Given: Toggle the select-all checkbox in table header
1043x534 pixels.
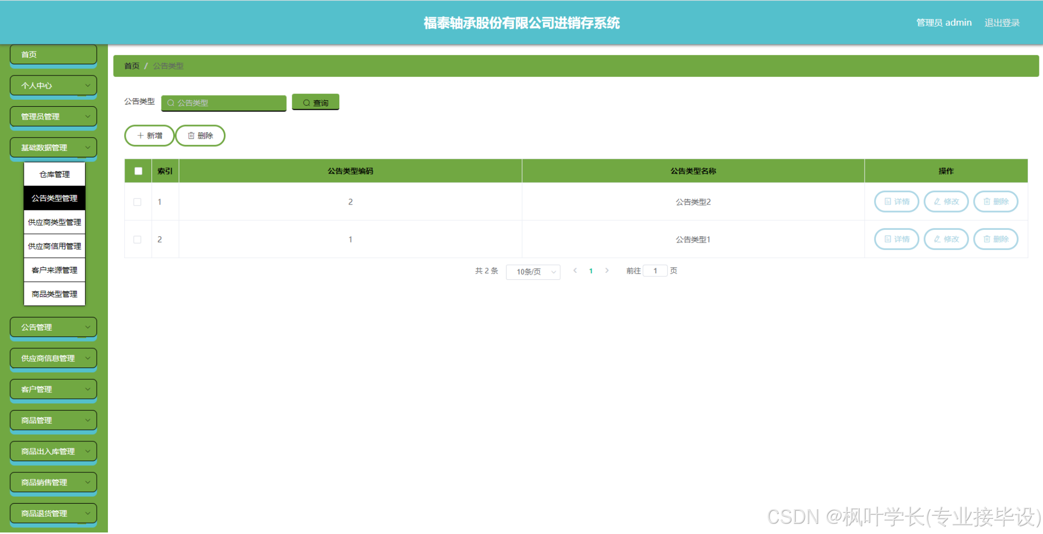Looking at the screenshot, I should (138, 171).
